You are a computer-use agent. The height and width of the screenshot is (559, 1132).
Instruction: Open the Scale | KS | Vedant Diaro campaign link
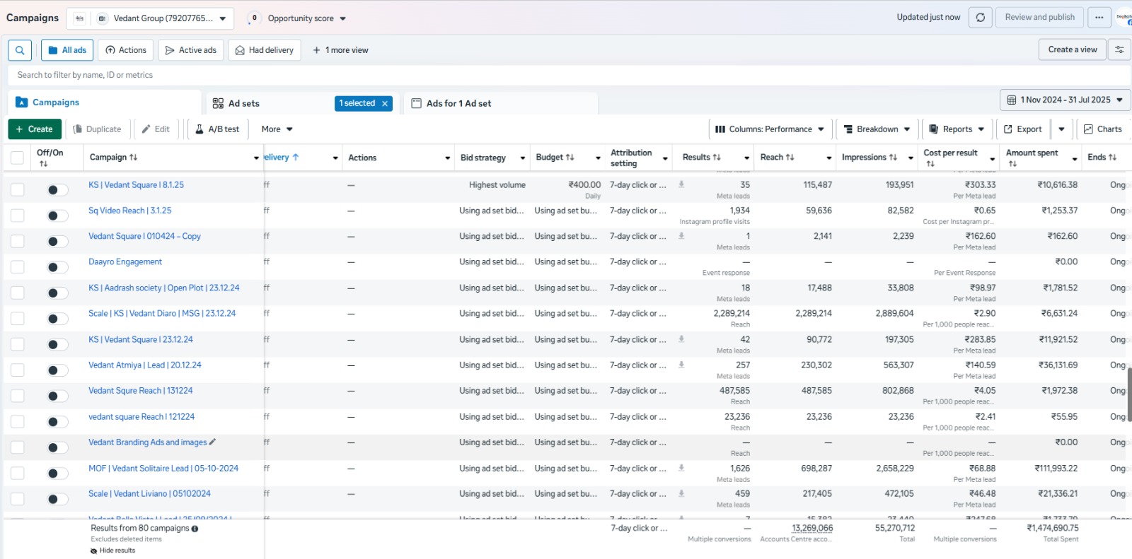click(x=162, y=313)
